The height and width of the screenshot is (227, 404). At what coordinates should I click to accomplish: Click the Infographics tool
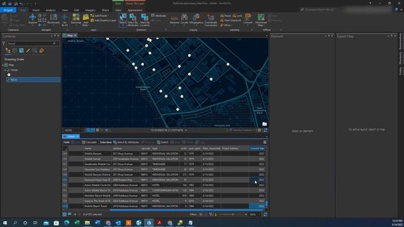coord(196,20)
